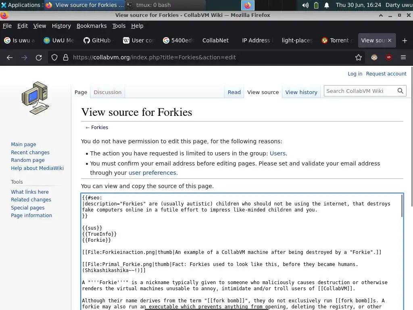Click the clock showing Thu 30 Jun, 16:24
Screen dimensions: 413x310
pyautogui.click(x=358, y=5)
